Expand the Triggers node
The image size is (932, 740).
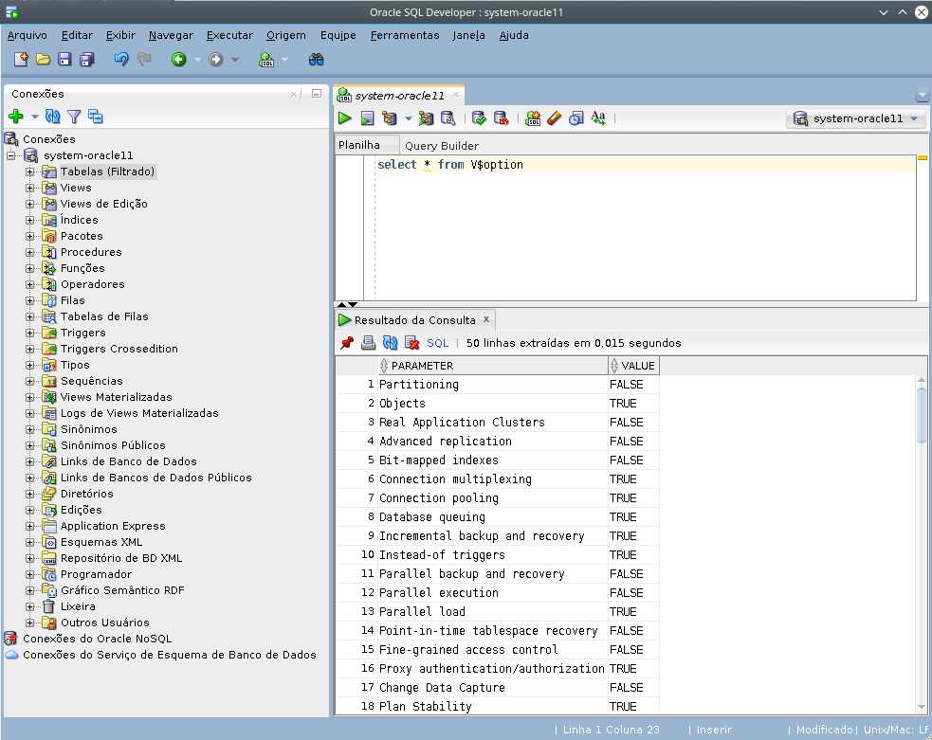(29, 333)
